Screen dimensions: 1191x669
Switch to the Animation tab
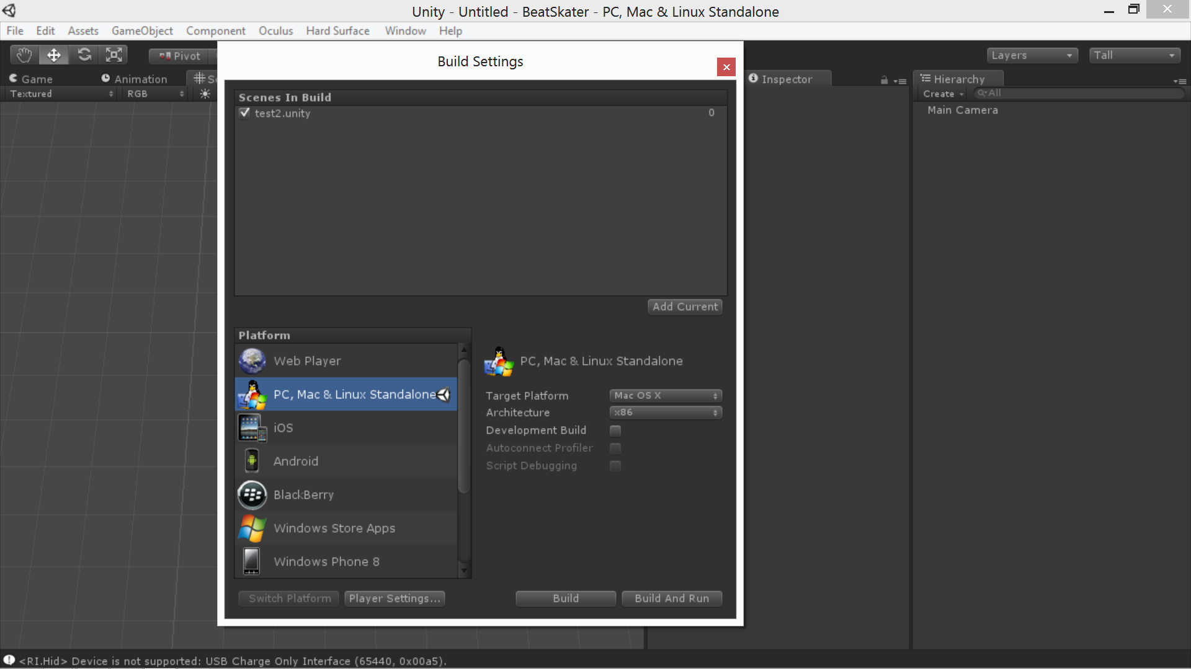click(134, 79)
